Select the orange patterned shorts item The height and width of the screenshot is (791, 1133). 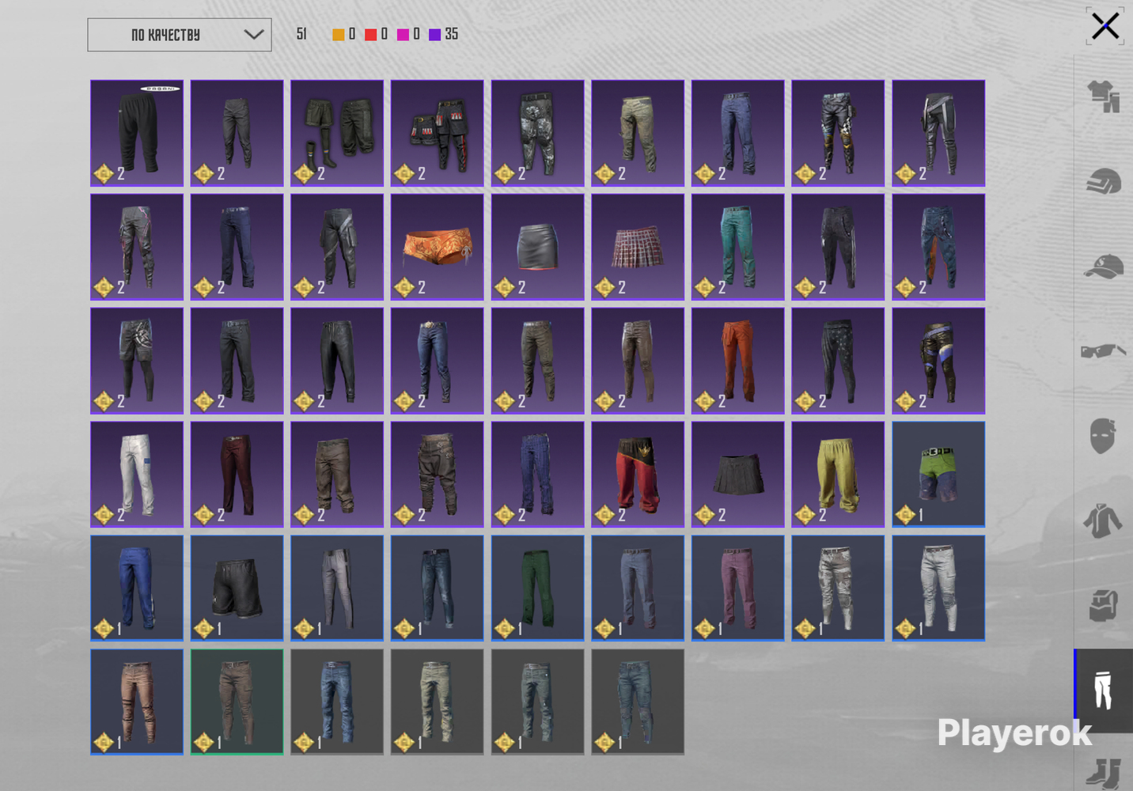pos(437,247)
